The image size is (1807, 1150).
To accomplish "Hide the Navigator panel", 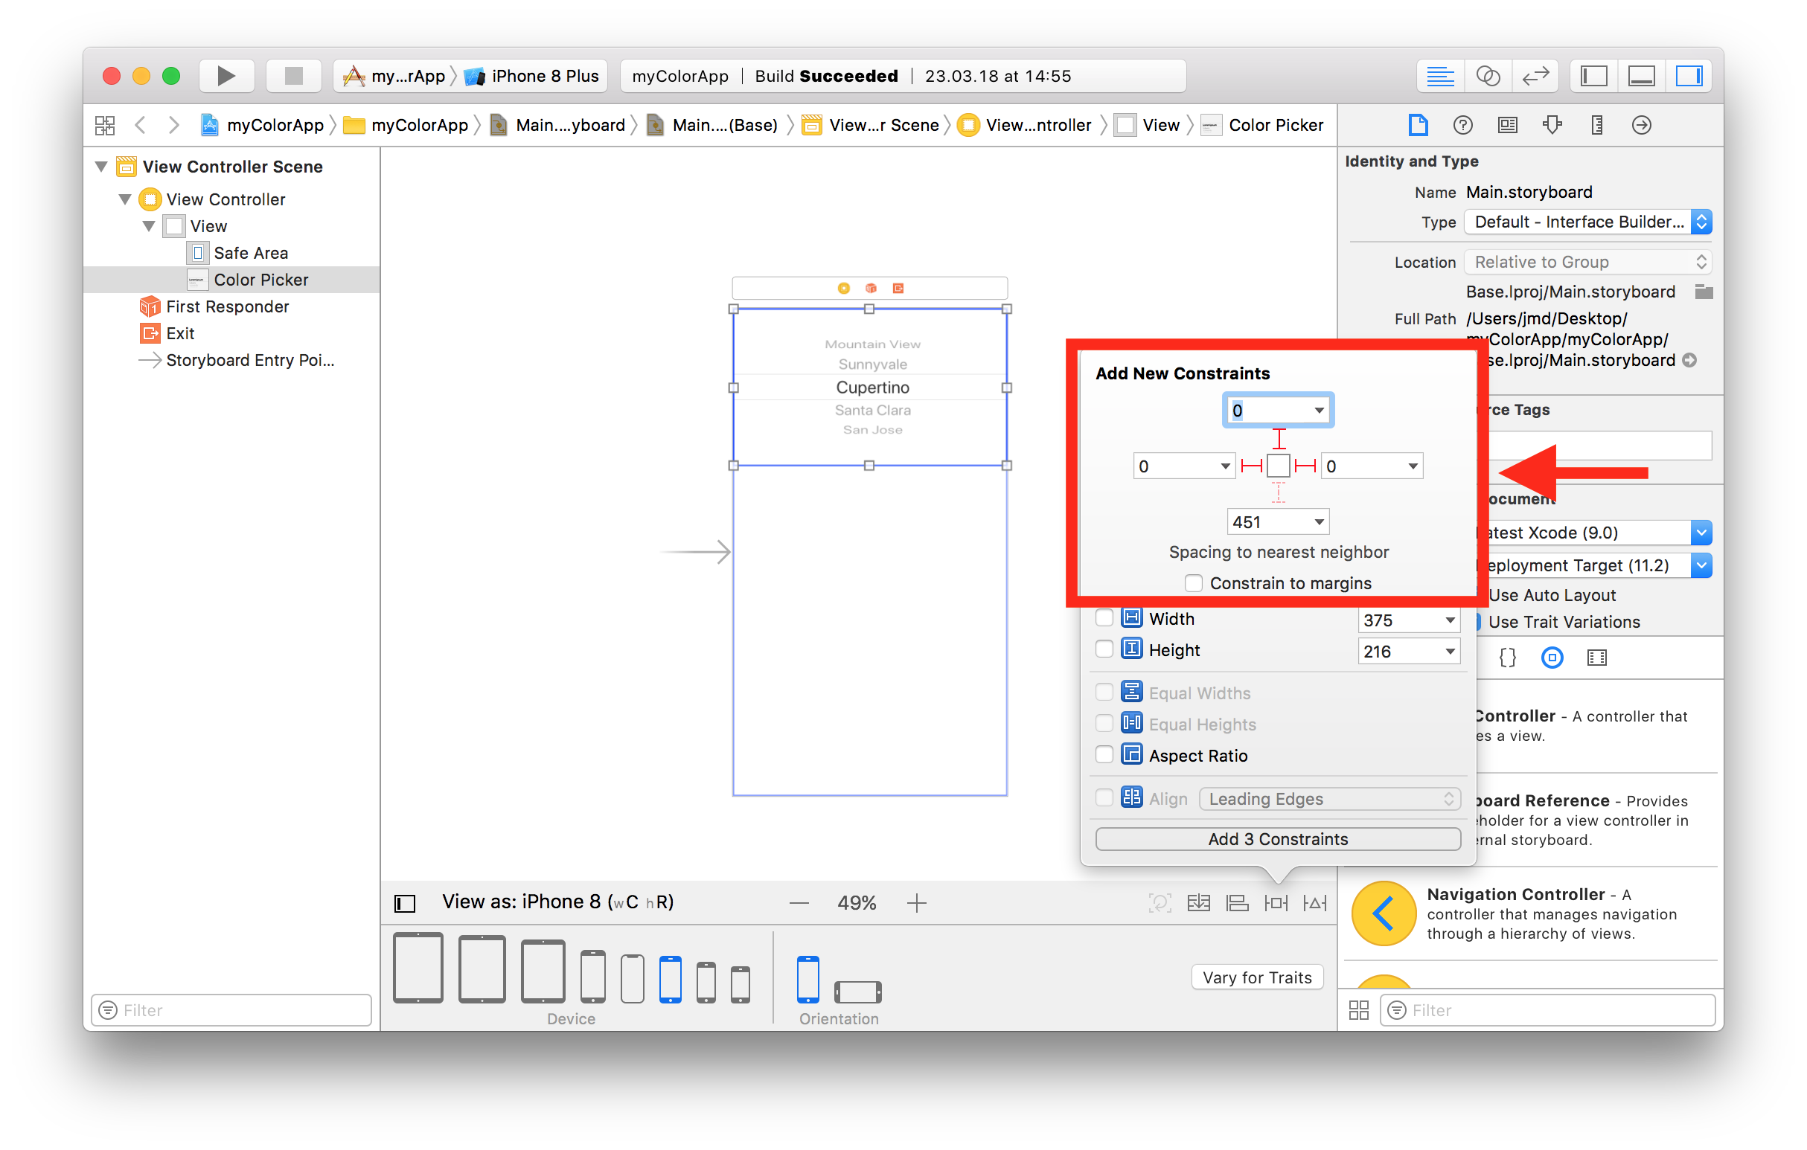I will 1594,76.
